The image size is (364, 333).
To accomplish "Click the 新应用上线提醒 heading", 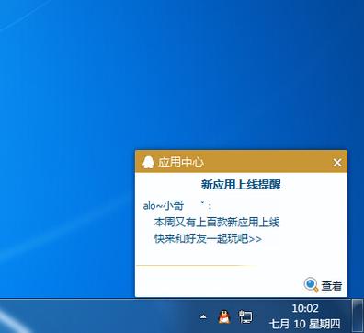I will tap(241, 185).
